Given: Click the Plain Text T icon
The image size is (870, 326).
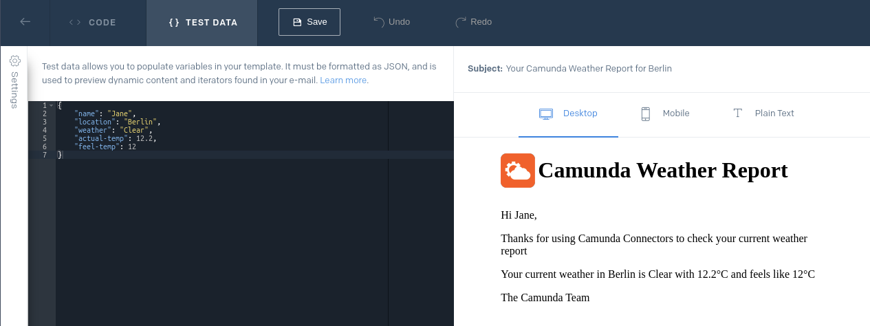Looking at the screenshot, I should pos(737,113).
